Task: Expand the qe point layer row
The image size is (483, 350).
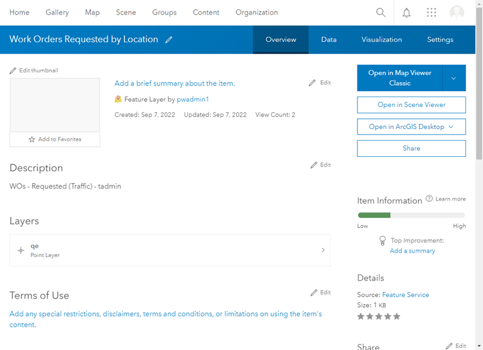Action: point(322,250)
